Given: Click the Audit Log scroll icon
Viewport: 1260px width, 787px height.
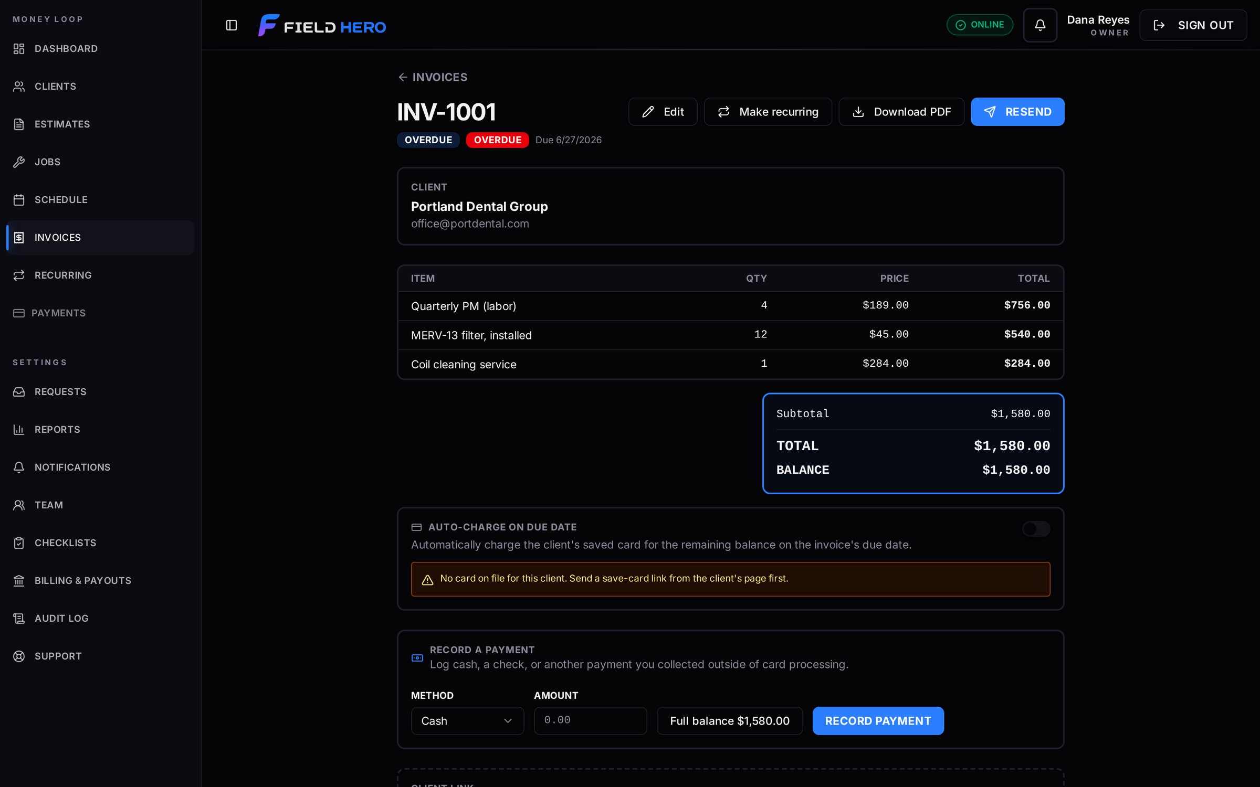Looking at the screenshot, I should pyautogui.click(x=19, y=619).
